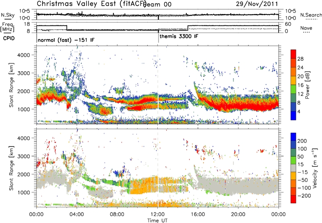The image size is (322, 223).
Task: Pick the dark green Power segment between 8 and 12
Action: tap(293, 98)
